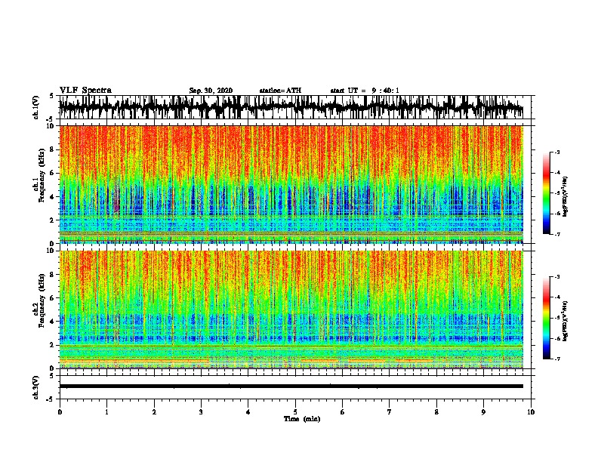Click the '8' kHz tick of ch.2 spectrogram
Viewport: 598px width, 462px height.
[52, 275]
